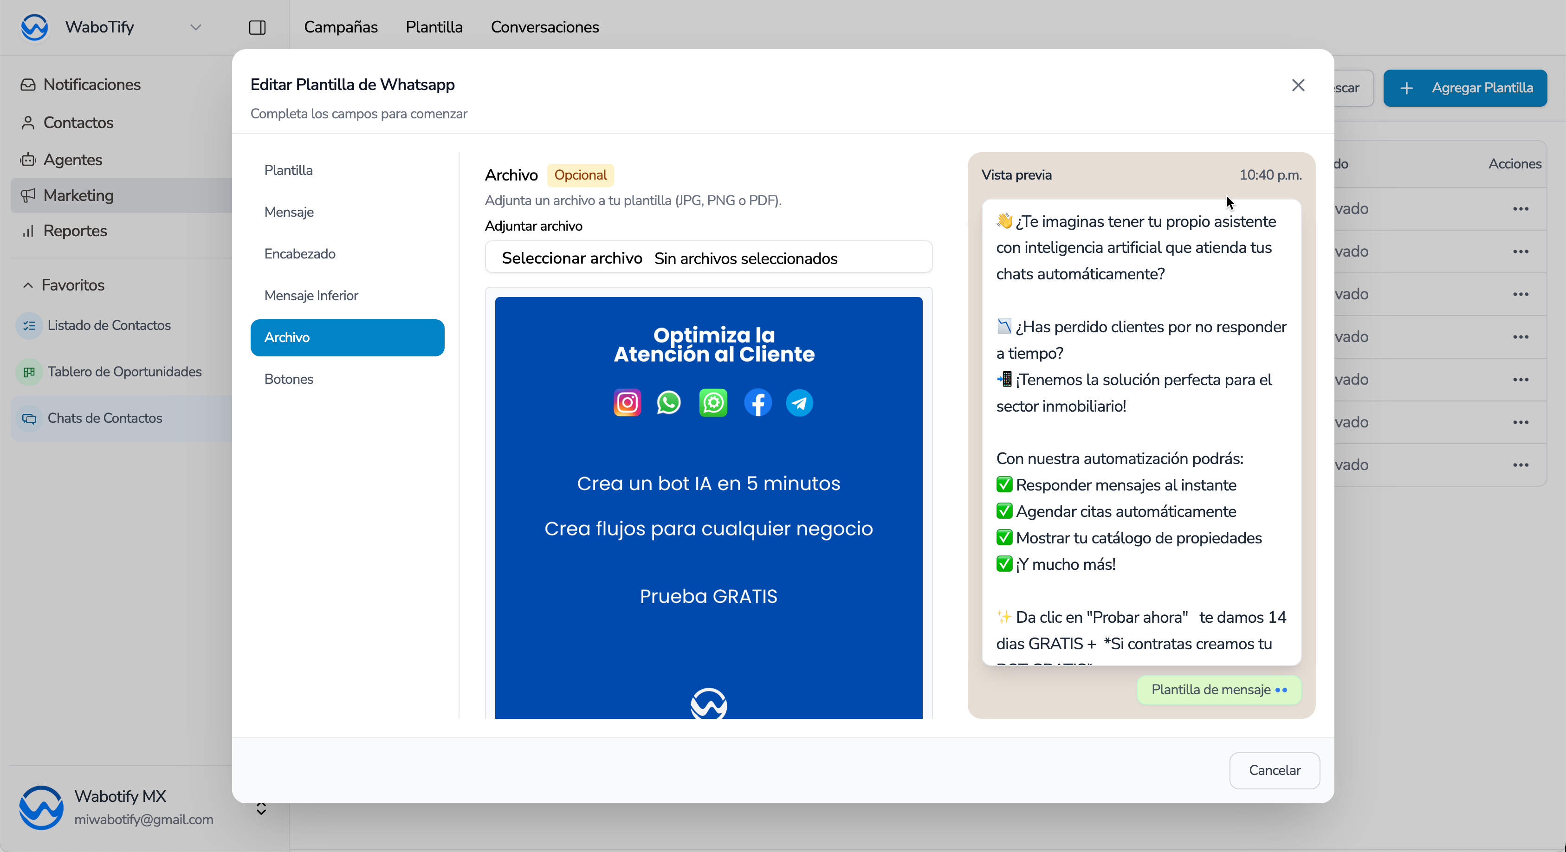
Task: Click the Opcional badge
Action: tap(580, 175)
